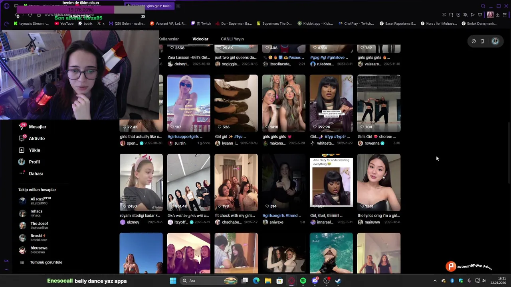
Task: Open the Kicklet.app bookmark
Action: click(x=315, y=24)
